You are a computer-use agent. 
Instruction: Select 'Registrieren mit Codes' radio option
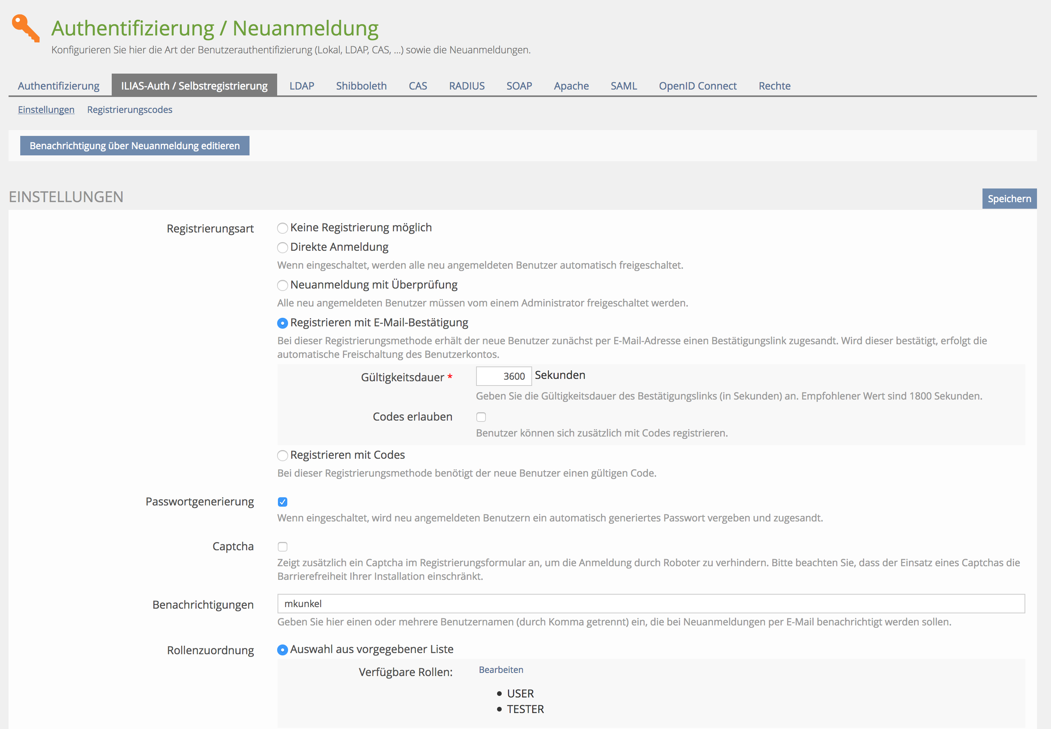tap(283, 455)
